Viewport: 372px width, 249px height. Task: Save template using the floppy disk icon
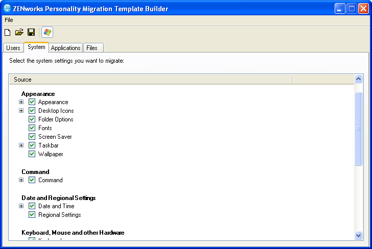point(31,32)
